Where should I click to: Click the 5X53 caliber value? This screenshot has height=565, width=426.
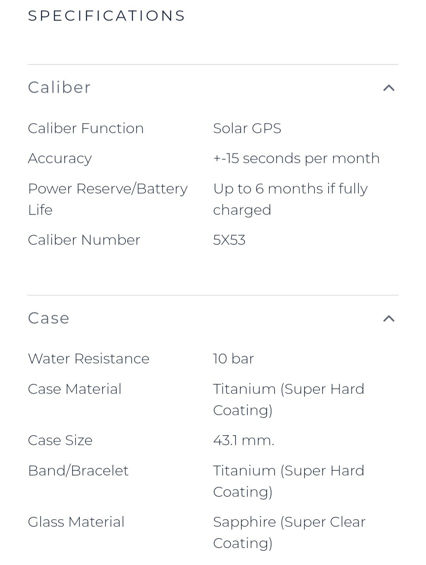coord(229,240)
